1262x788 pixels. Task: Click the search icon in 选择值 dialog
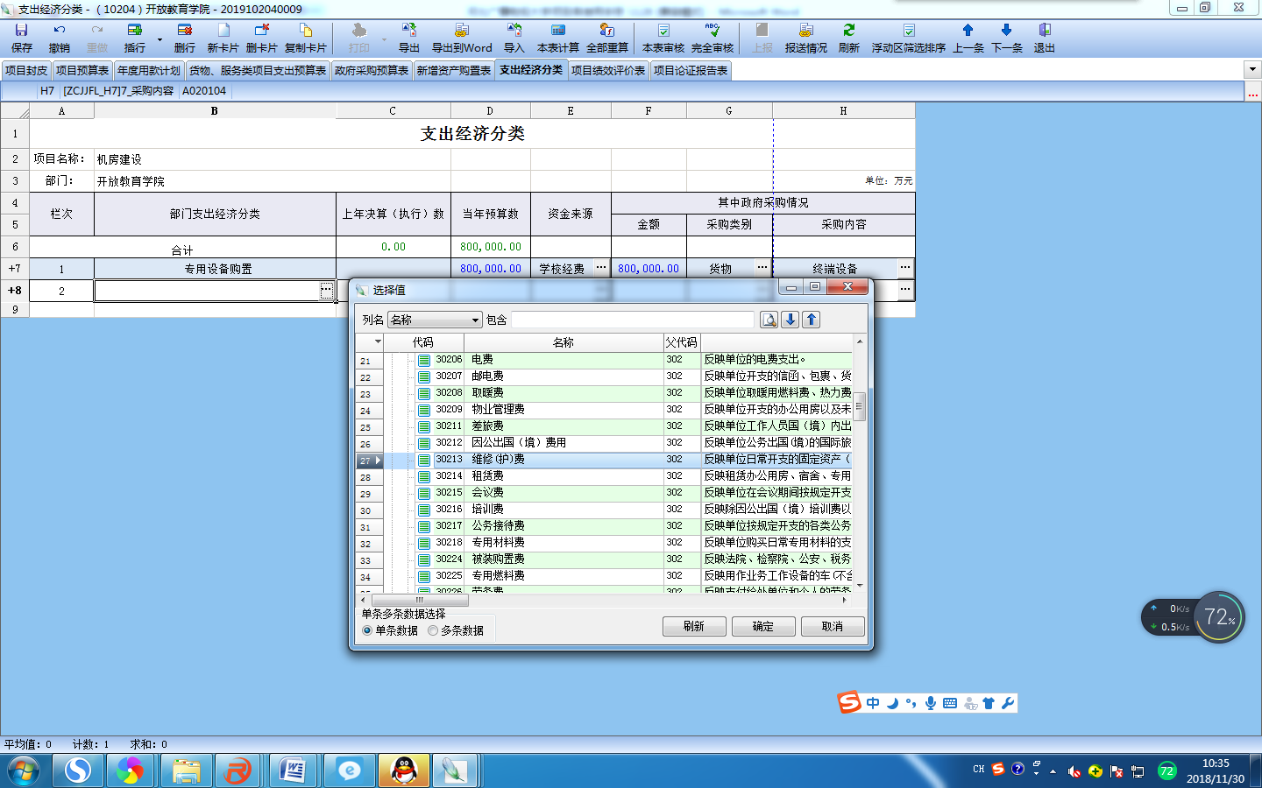769,320
